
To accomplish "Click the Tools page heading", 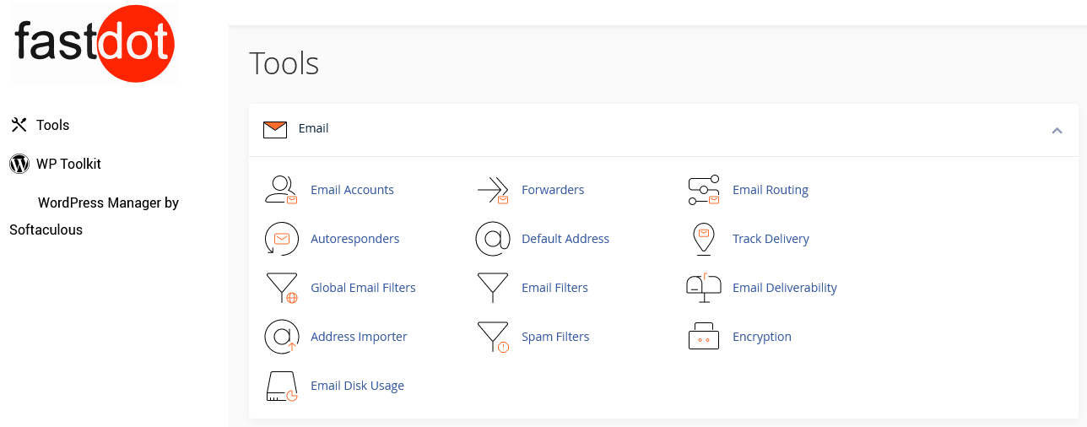I will coord(284,63).
